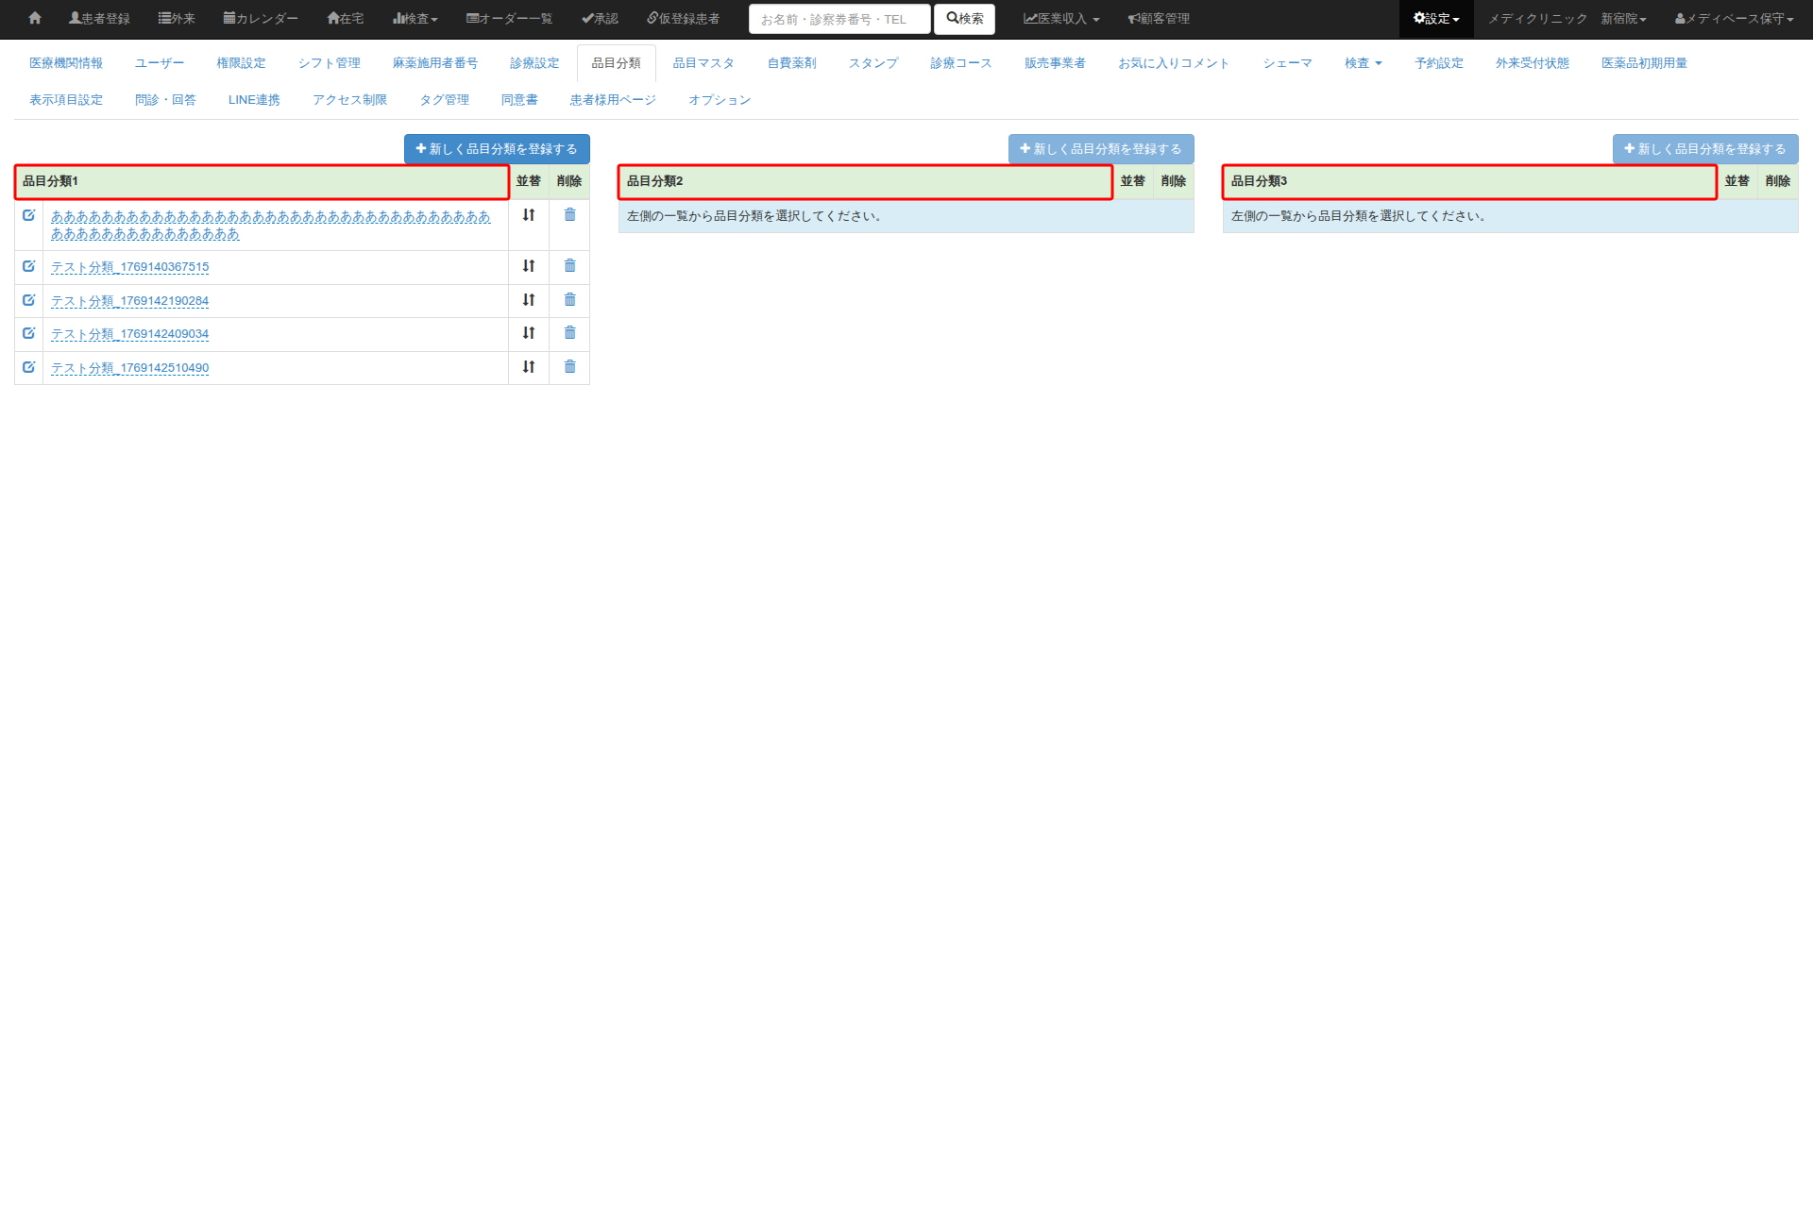Open the 検査 dropdown in settings tabs
Viewport: 1813px width, 1208px height.
click(x=1363, y=63)
